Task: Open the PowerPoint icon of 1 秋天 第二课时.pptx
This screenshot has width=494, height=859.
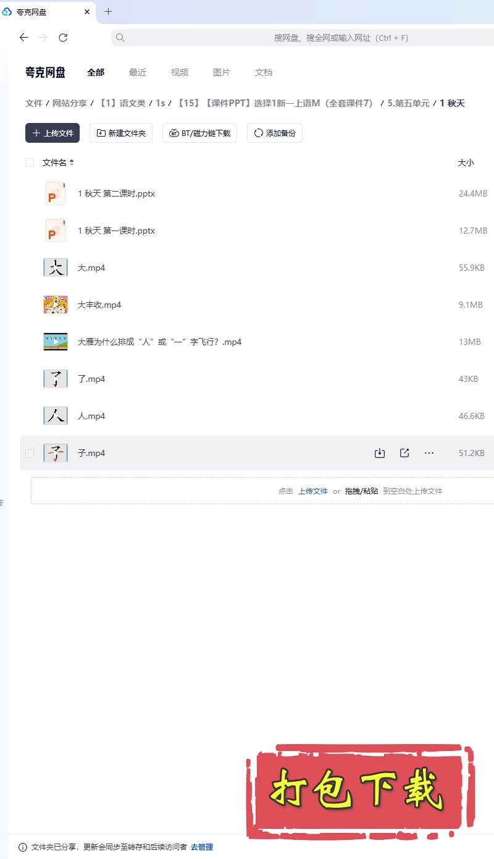Action: (x=56, y=193)
